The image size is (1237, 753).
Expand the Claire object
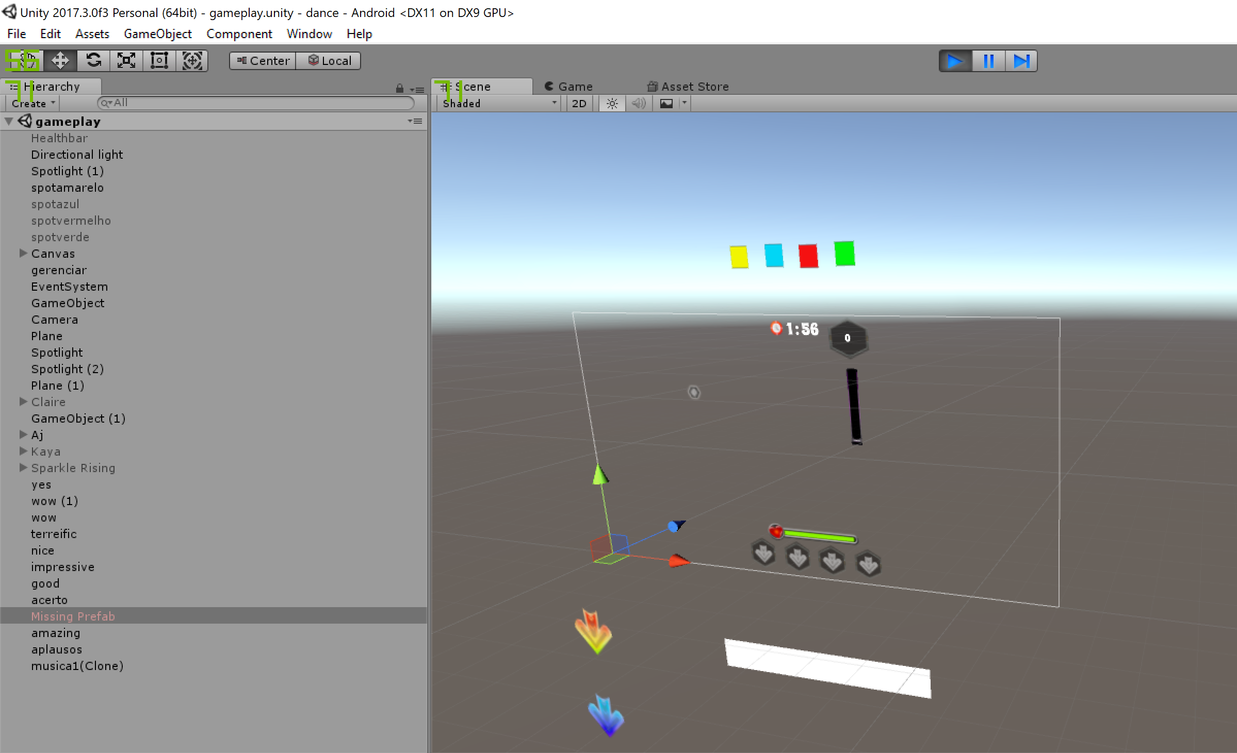click(x=23, y=401)
